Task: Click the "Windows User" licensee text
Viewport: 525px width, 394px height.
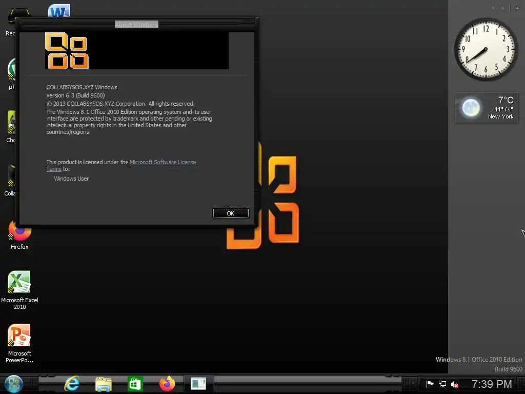Action: 71,179
